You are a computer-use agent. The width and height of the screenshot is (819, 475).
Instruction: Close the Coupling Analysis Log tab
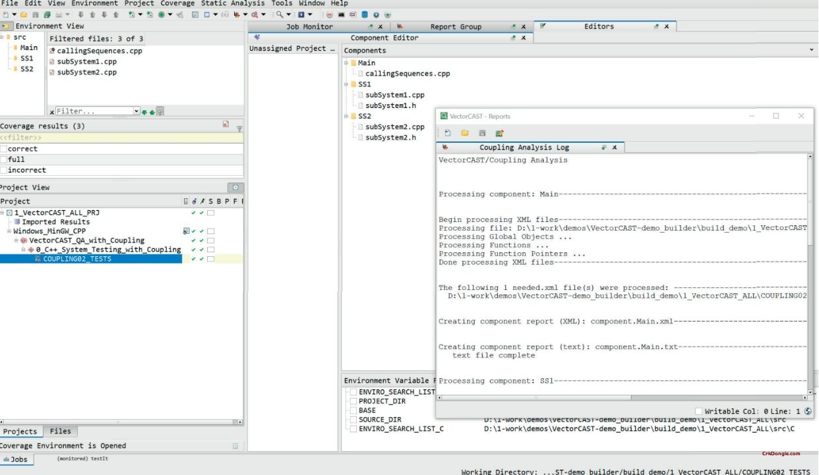click(615, 148)
